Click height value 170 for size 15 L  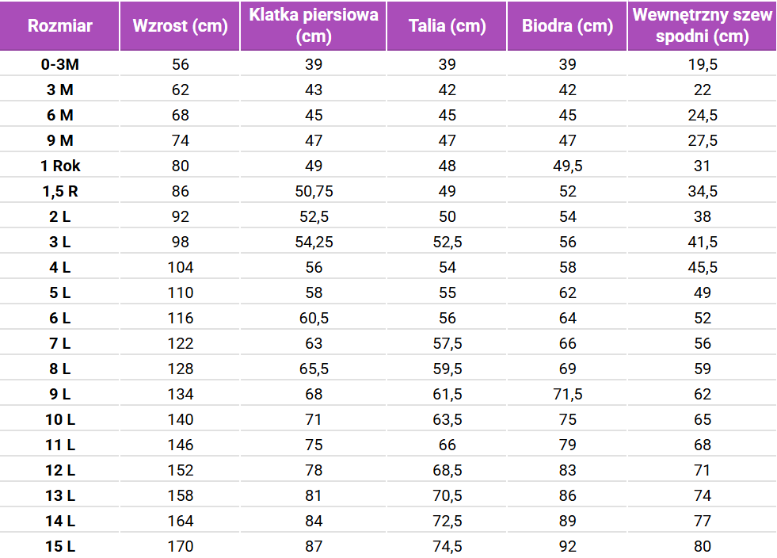[x=180, y=546]
